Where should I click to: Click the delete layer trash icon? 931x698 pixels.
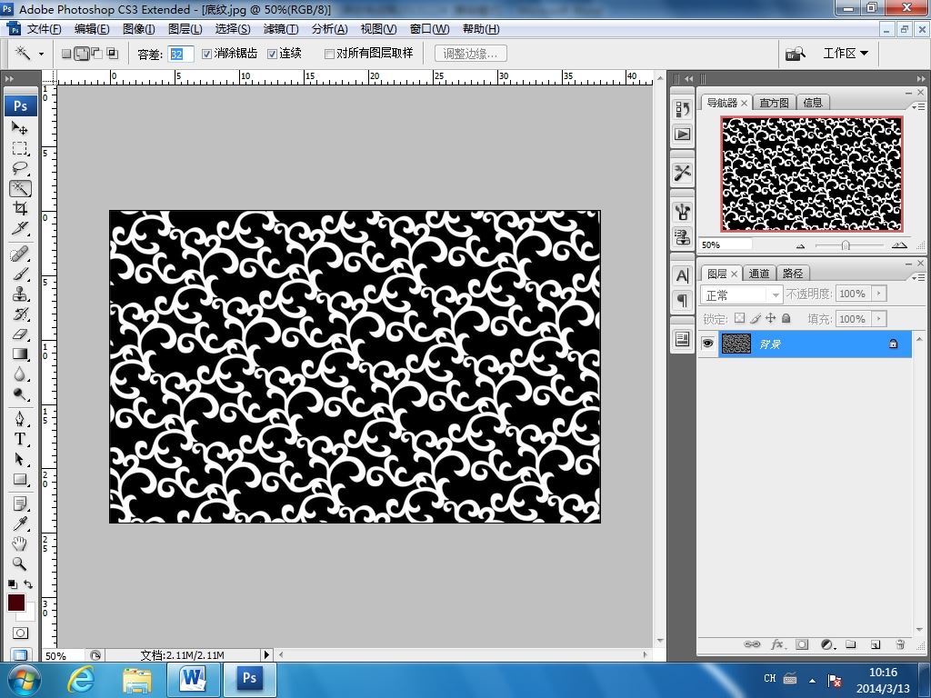pos(899,644)
